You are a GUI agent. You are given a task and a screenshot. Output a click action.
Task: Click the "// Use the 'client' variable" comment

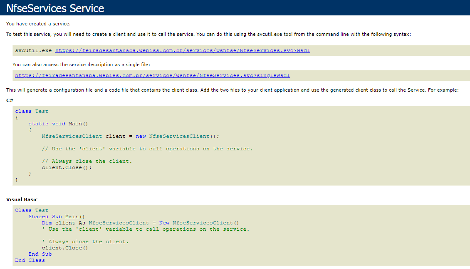tap(147, 149)
